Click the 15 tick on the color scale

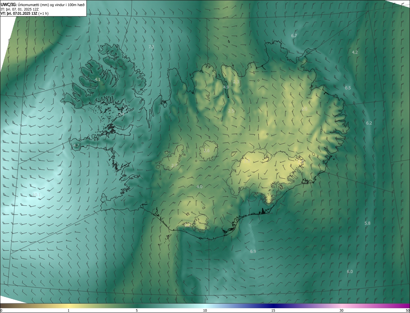273,310
